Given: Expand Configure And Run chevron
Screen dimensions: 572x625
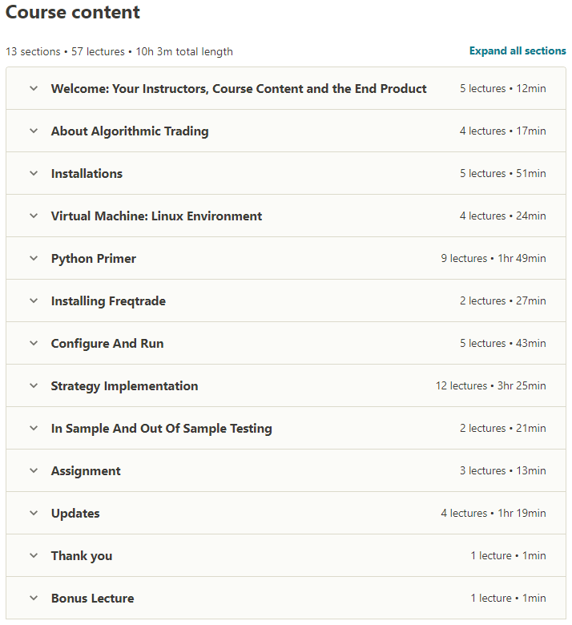Looking at the screenshot, I should tap(34, 344).
